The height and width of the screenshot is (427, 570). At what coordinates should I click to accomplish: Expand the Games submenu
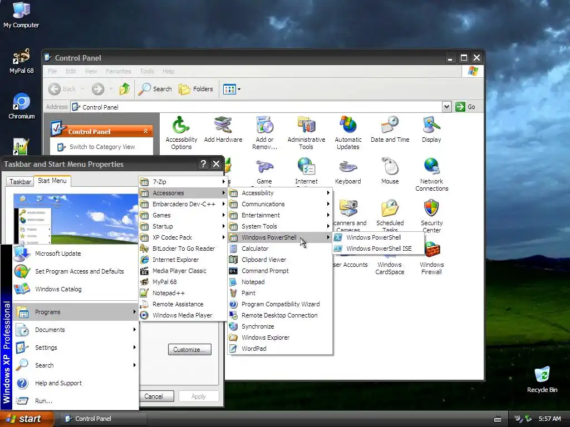(183, 215)
